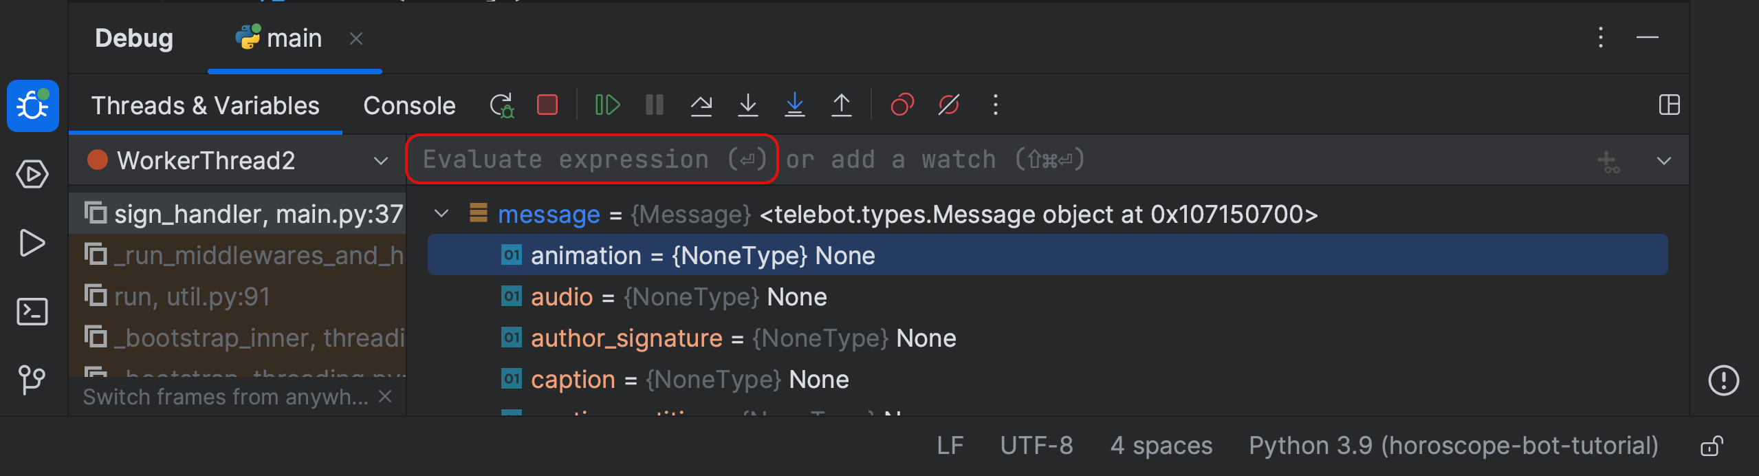Collapse the message variable node
This screenshot has height=476, width=1759.
442,214
